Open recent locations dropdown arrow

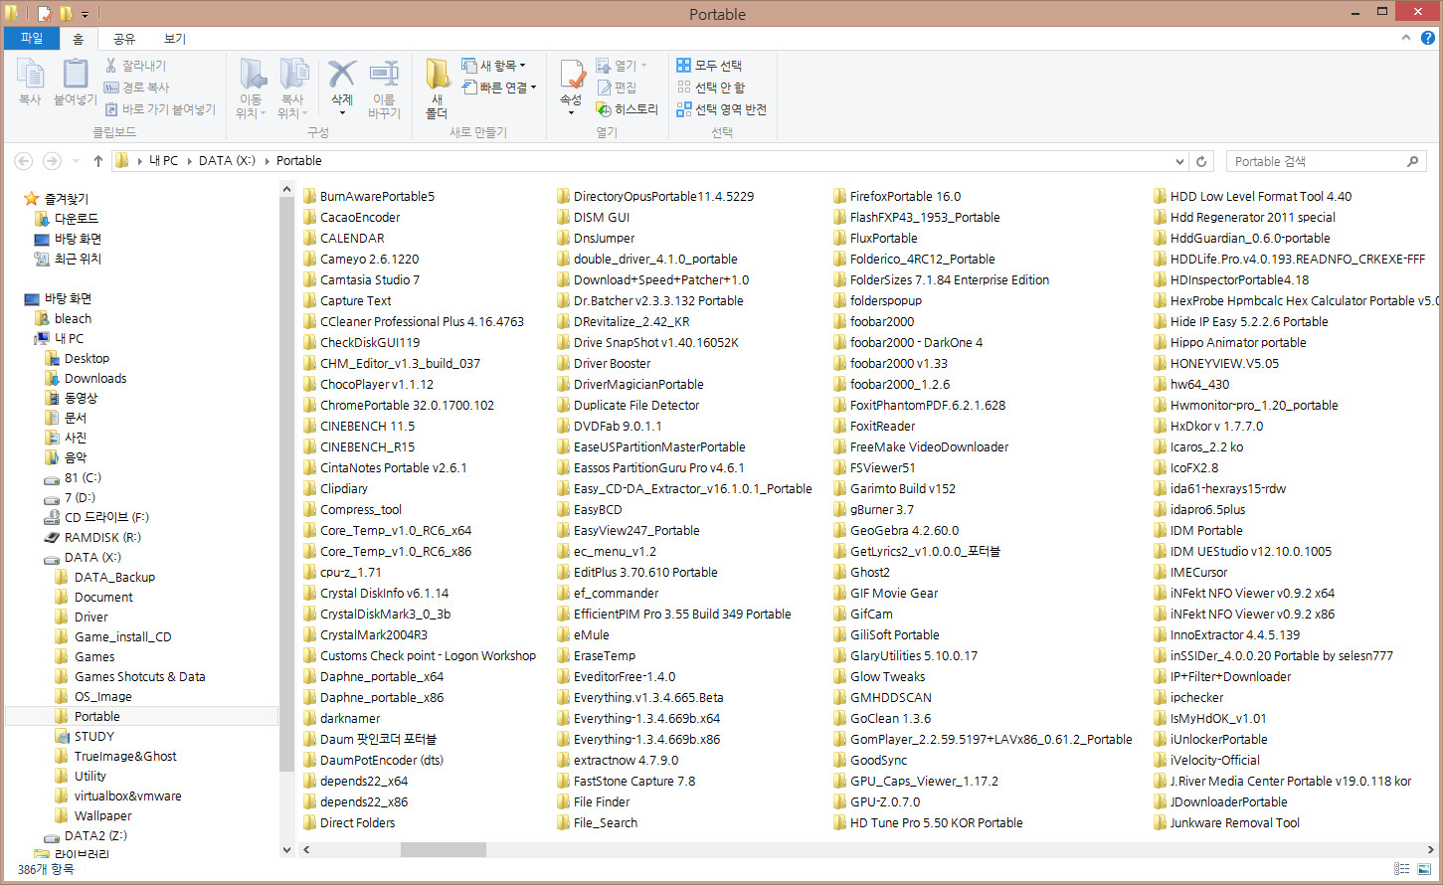coord(75,161)
